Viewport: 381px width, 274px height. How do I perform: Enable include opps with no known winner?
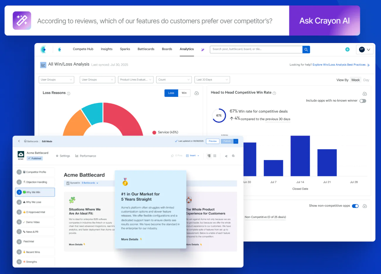pos(363,101)
